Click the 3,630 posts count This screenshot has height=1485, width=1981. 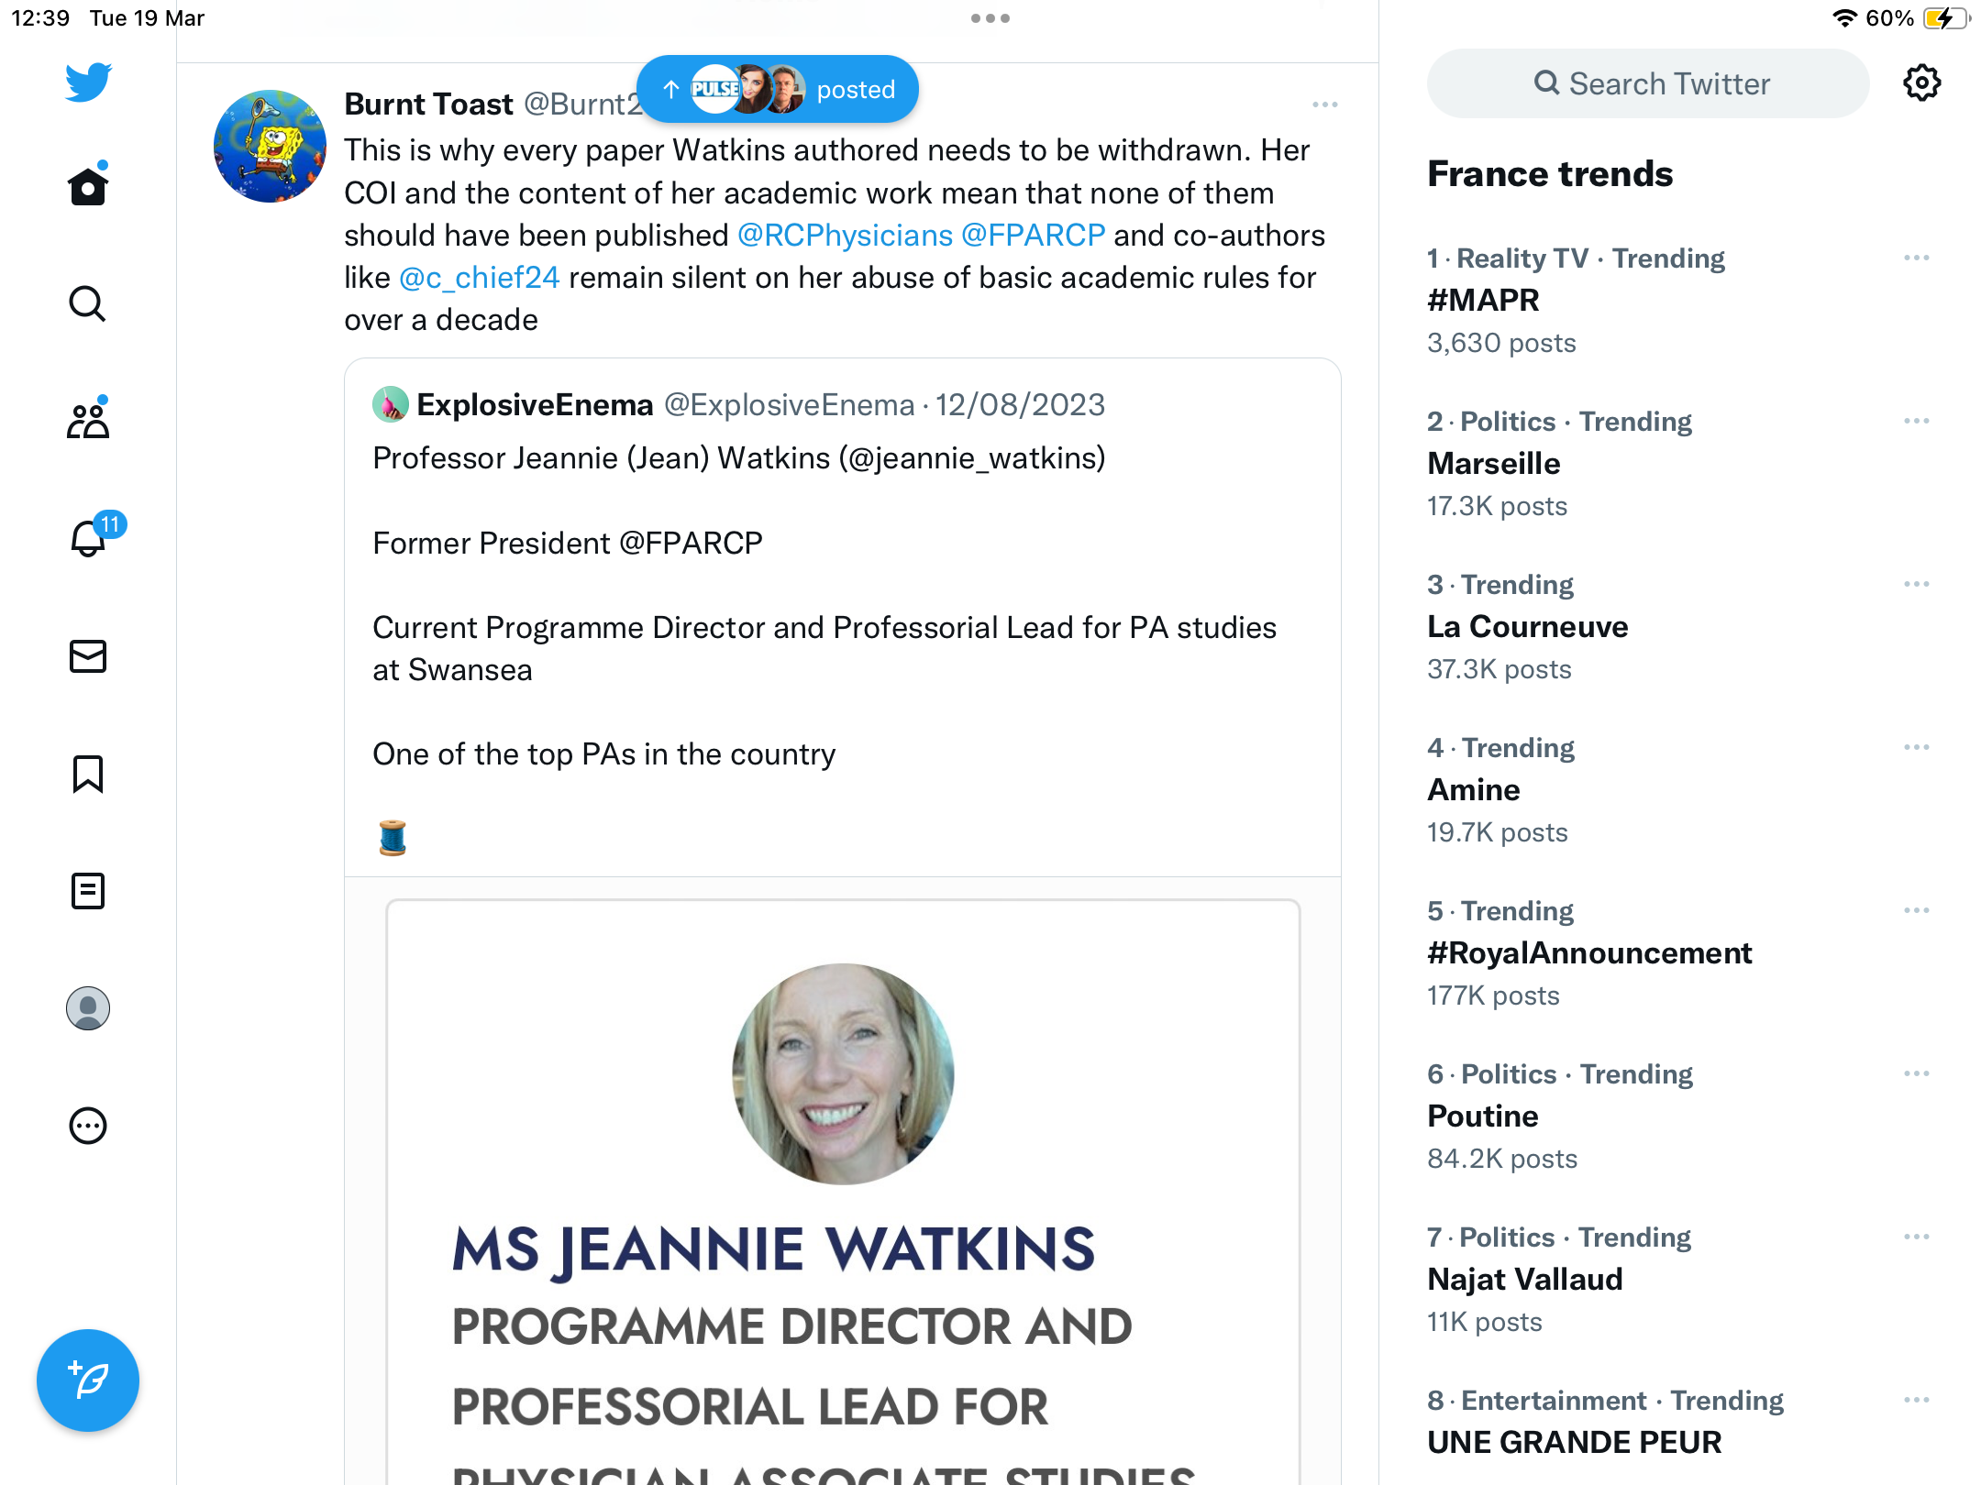click(x=1501, y=343)
